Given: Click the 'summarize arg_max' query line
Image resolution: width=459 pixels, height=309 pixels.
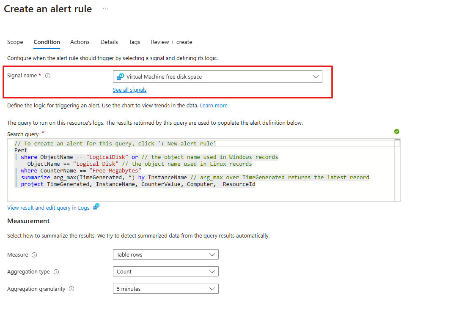Looking at the screenshot, I should pos(192,177).
